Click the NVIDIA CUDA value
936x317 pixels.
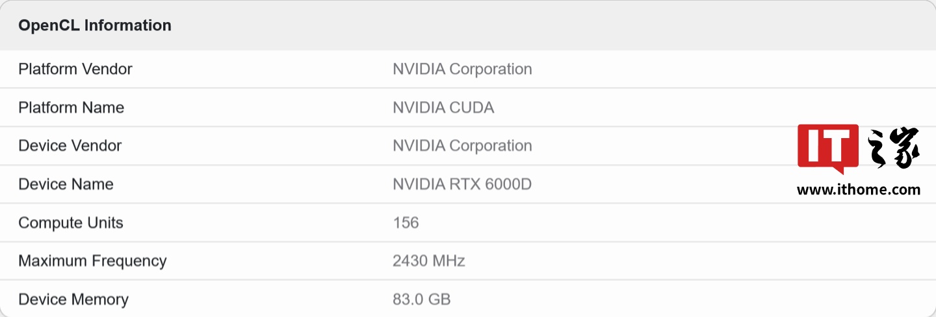[x=443, y=107]
